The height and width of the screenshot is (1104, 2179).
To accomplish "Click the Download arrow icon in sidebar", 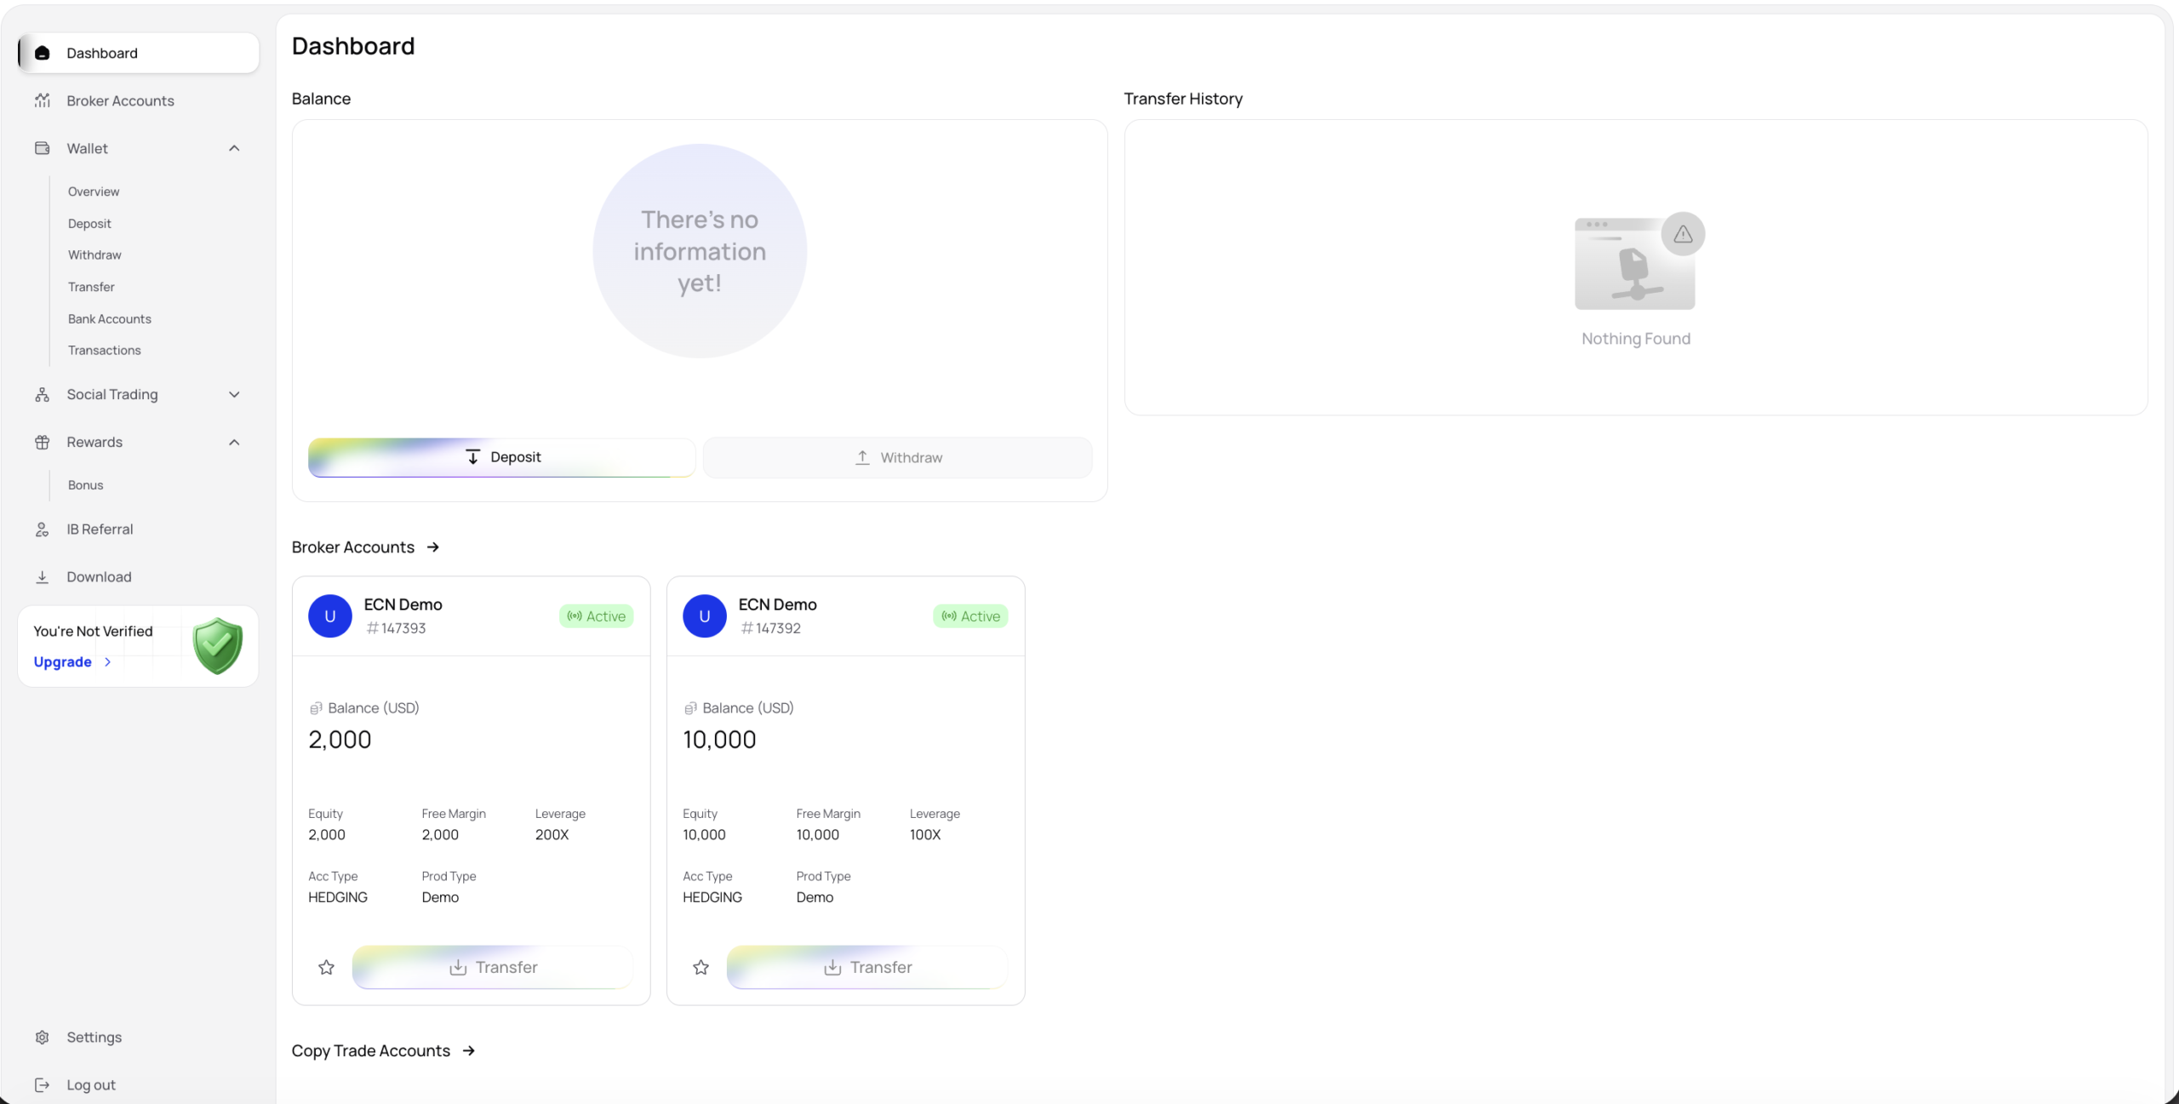I will [43, 577].
